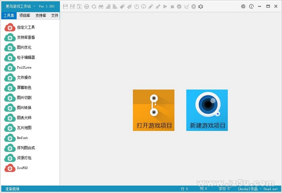Open search with the binoculars icon

[101, 6]
